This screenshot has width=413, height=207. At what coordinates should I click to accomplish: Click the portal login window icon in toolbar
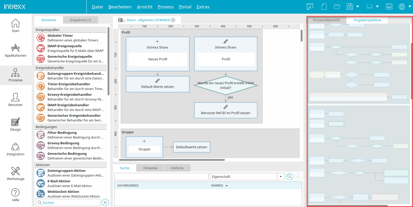pyautogui.click(x=310, y=7)
